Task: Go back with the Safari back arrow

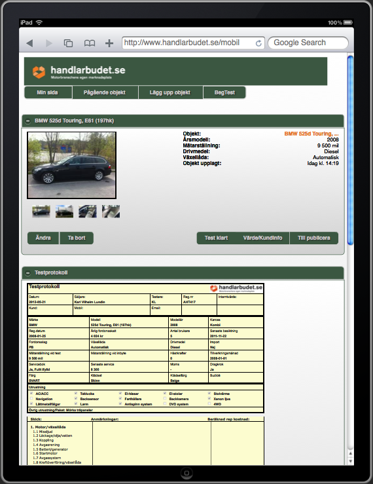Action: tap(29, 43)
